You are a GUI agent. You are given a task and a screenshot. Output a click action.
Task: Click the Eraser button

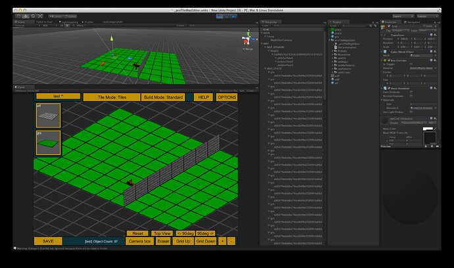tap(163, 241)
